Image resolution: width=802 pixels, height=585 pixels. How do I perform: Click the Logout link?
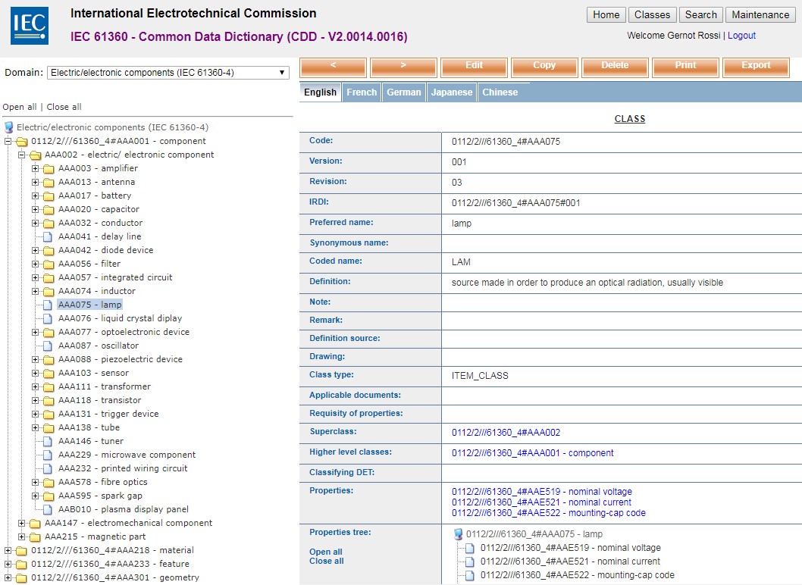click(x=741, y=36)
